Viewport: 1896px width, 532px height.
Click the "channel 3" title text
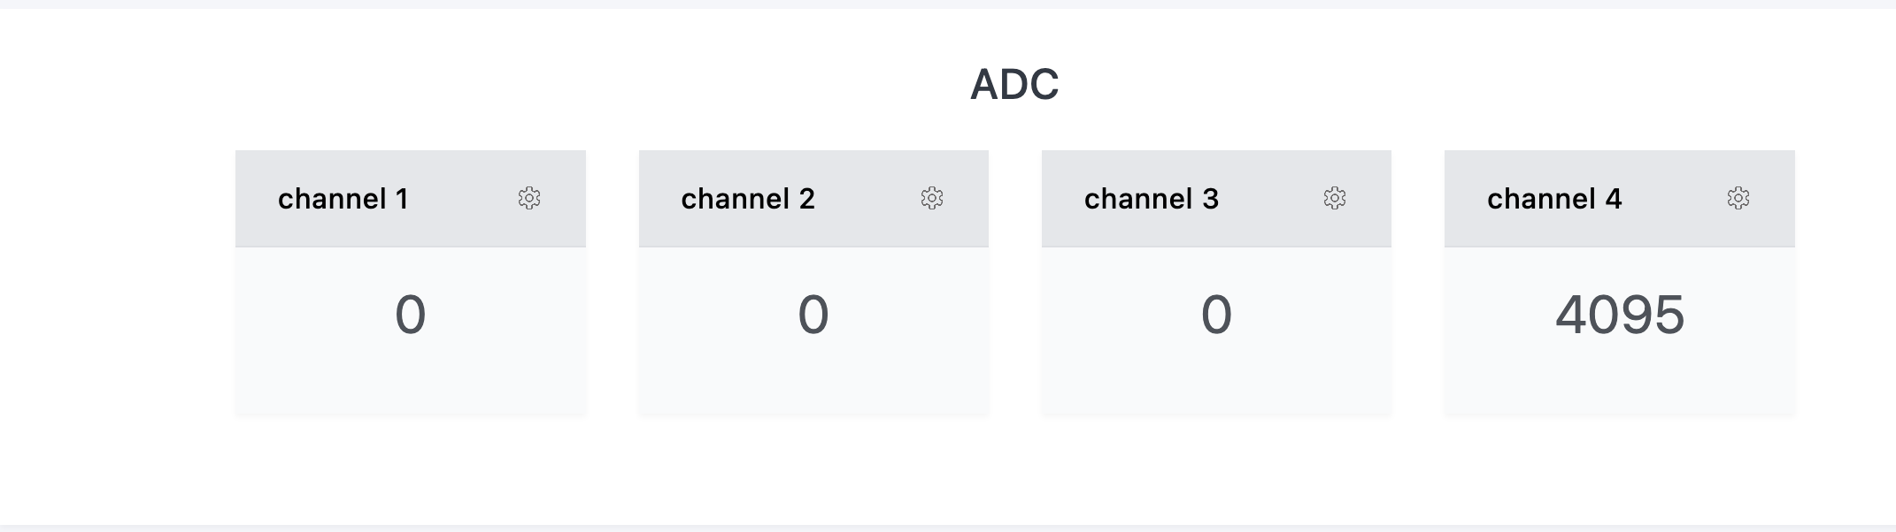pyautogui.click(x=1152, y=199)
